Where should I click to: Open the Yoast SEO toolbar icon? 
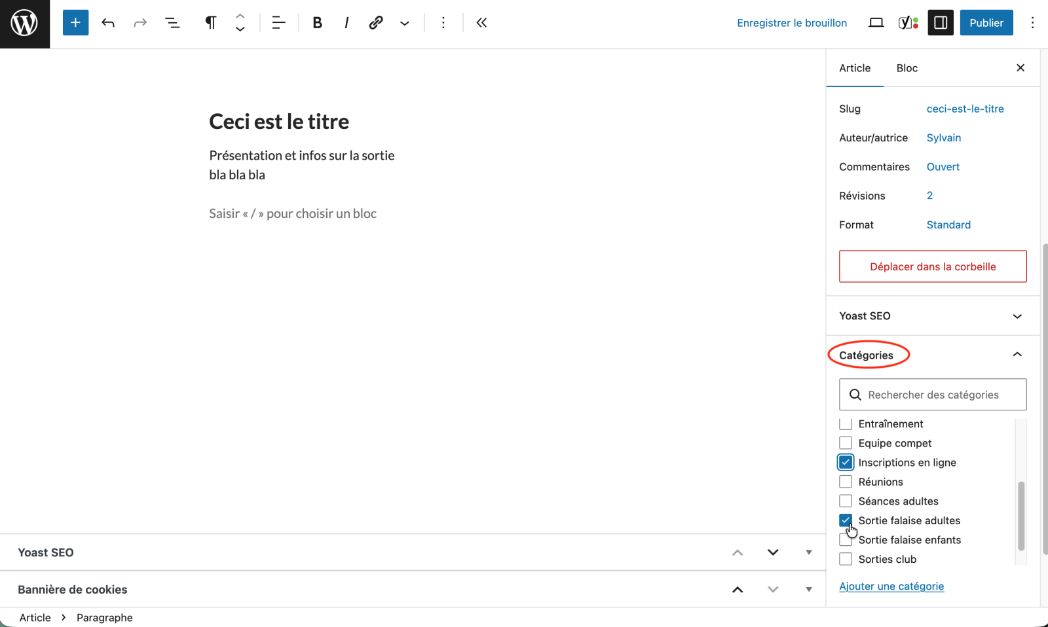coord(908,23)
